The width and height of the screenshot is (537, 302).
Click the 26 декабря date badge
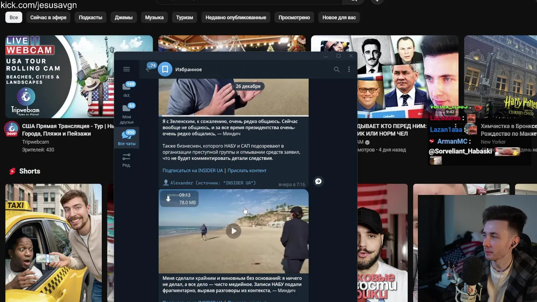point(248,86)
